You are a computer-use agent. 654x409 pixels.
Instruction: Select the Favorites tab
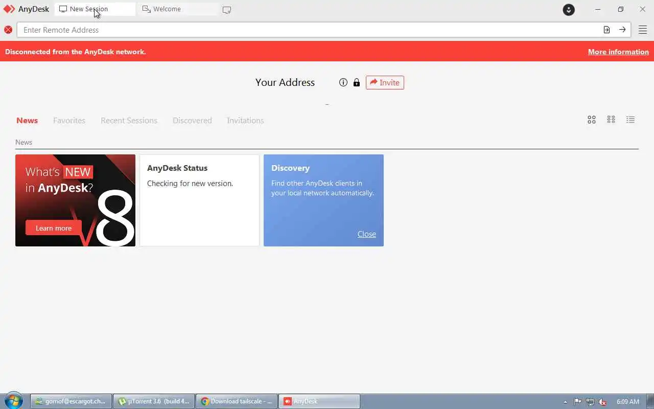coord(69,121)
